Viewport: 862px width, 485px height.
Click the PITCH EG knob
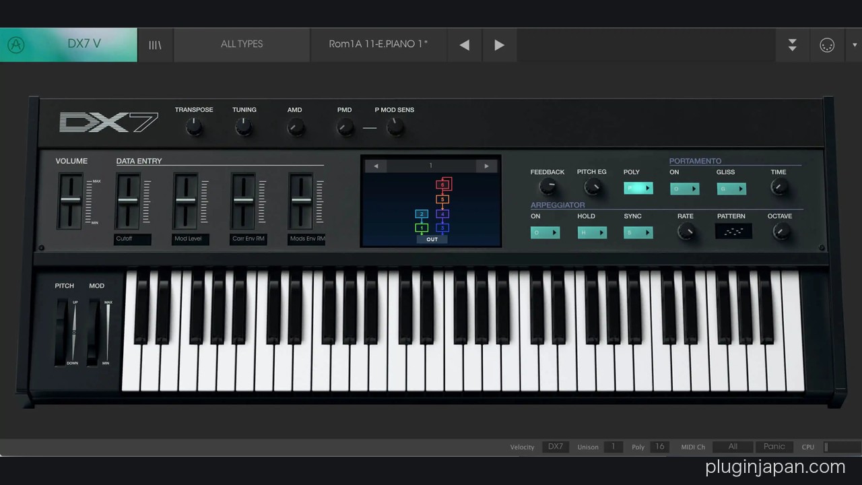pos(593,188)
